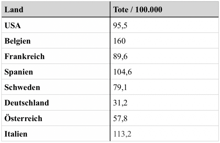Click the Belgien row label
This screenshot has height=143, width=220.
coord(18,41)
